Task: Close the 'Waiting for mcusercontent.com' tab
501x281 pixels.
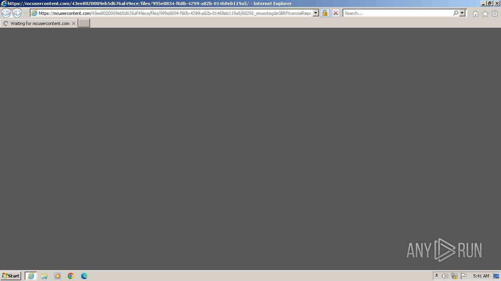Action: (x=73, y=23)
